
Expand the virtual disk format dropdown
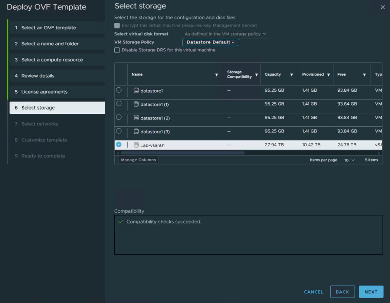225,34
